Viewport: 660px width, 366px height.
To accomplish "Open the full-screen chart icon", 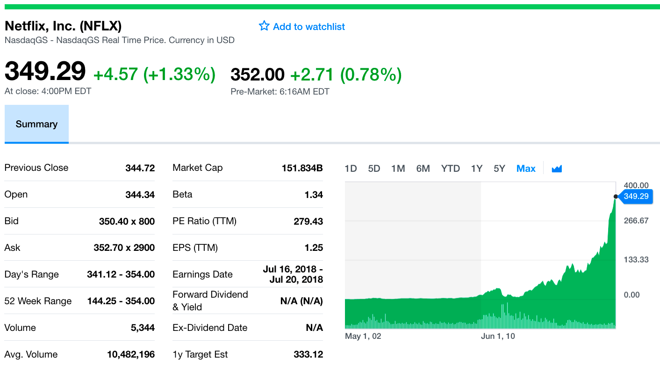I will click(x=557, y=168).
